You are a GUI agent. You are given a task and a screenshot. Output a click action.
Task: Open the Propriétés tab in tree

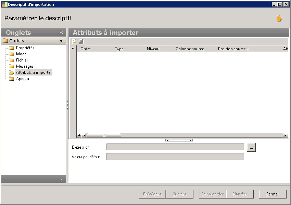(25, 48)
